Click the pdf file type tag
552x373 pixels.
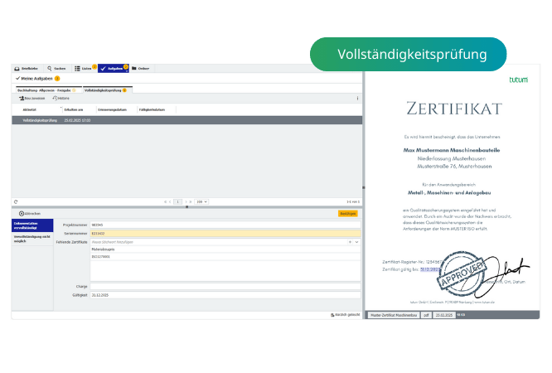426,315
